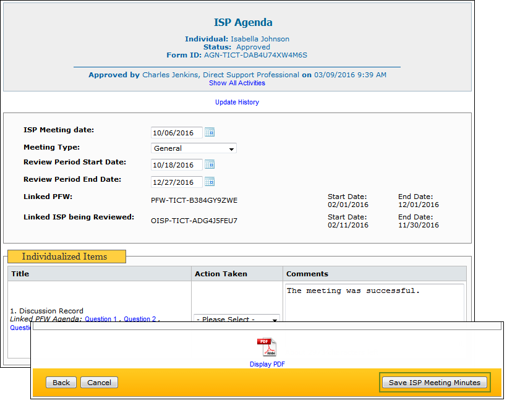Viewport: 507px width, 403px height.
Task: Click the Action Taken column header
Action: click(x=237, y=274)
